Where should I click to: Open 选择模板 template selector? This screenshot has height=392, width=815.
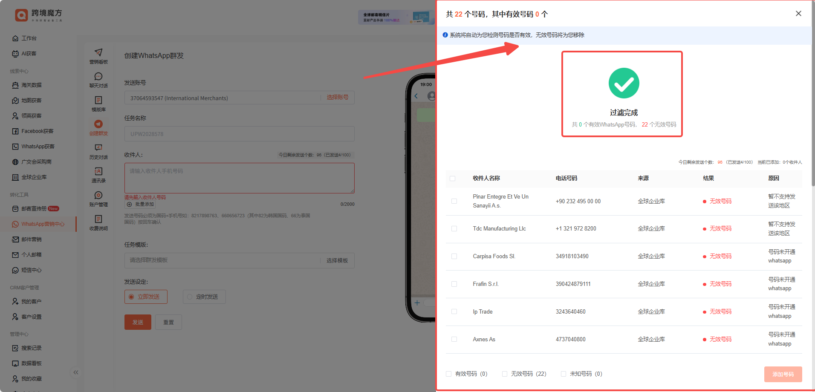click(337, 260)
